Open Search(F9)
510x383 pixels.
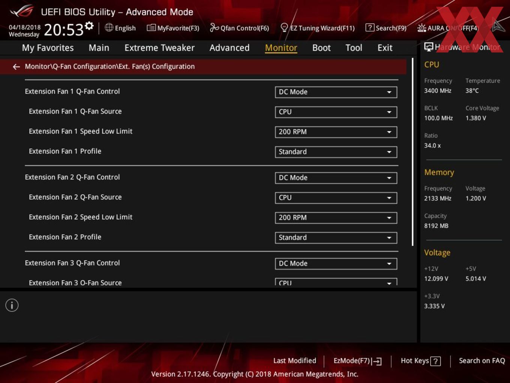(386, 28)
